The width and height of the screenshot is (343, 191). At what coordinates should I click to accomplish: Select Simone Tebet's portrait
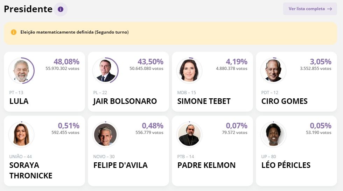click(x=189, y=71)
